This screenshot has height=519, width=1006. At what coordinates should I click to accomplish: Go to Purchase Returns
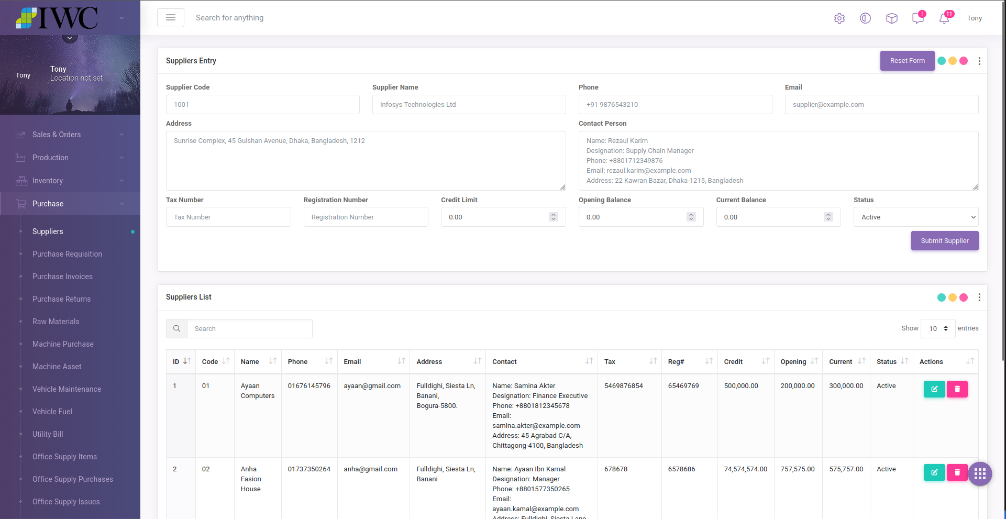[x=61, y=299]
